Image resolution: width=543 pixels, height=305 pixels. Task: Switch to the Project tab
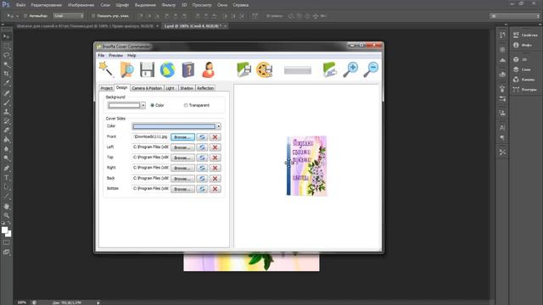107,88
